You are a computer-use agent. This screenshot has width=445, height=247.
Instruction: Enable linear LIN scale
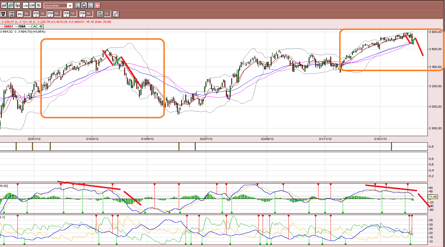pos(32,5)
